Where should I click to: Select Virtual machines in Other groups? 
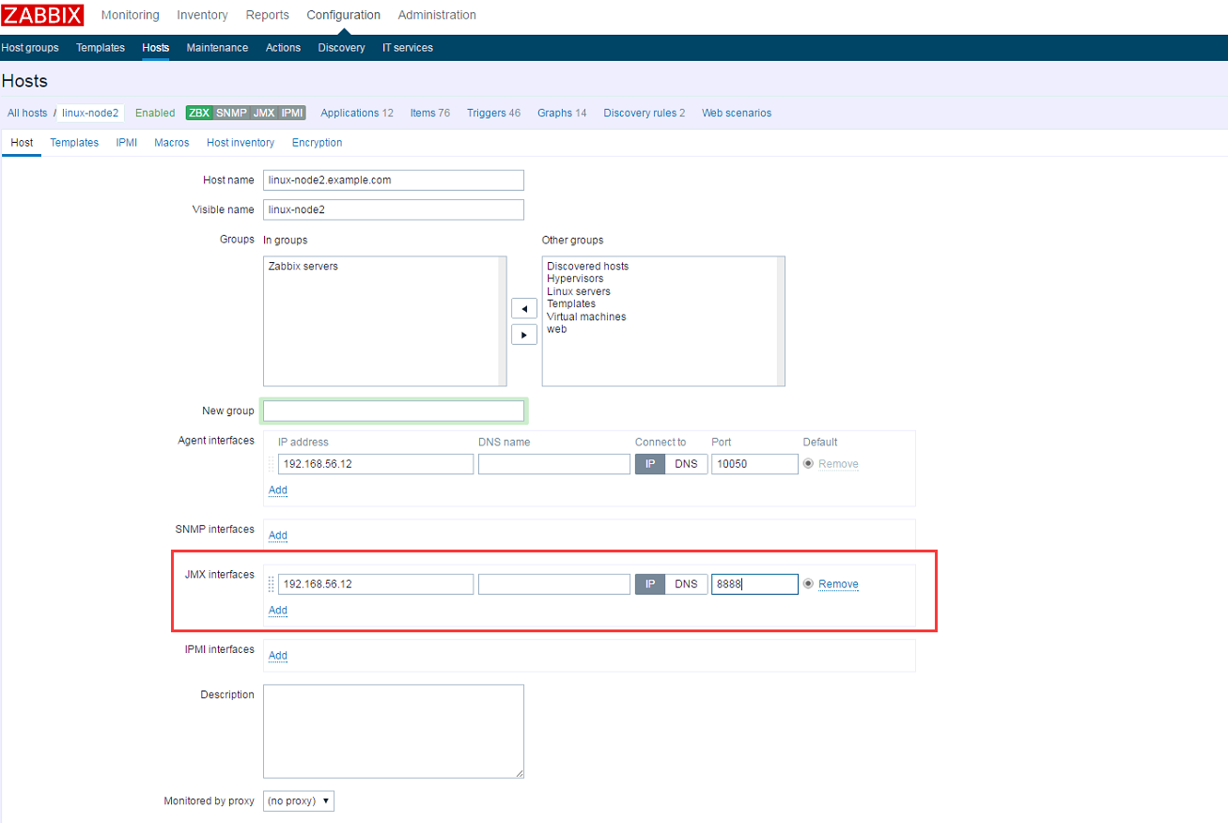tap(586, 318)
